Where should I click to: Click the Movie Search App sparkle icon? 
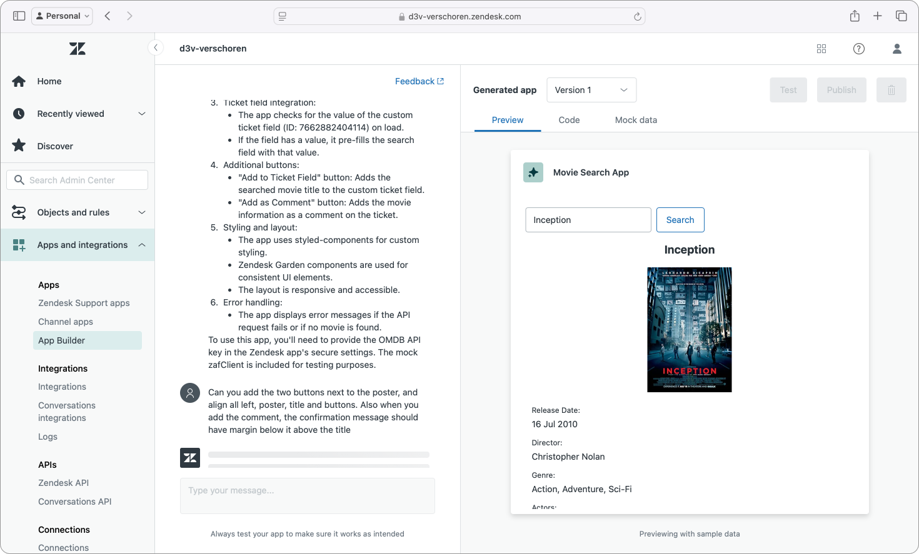(x=533, y=172)
